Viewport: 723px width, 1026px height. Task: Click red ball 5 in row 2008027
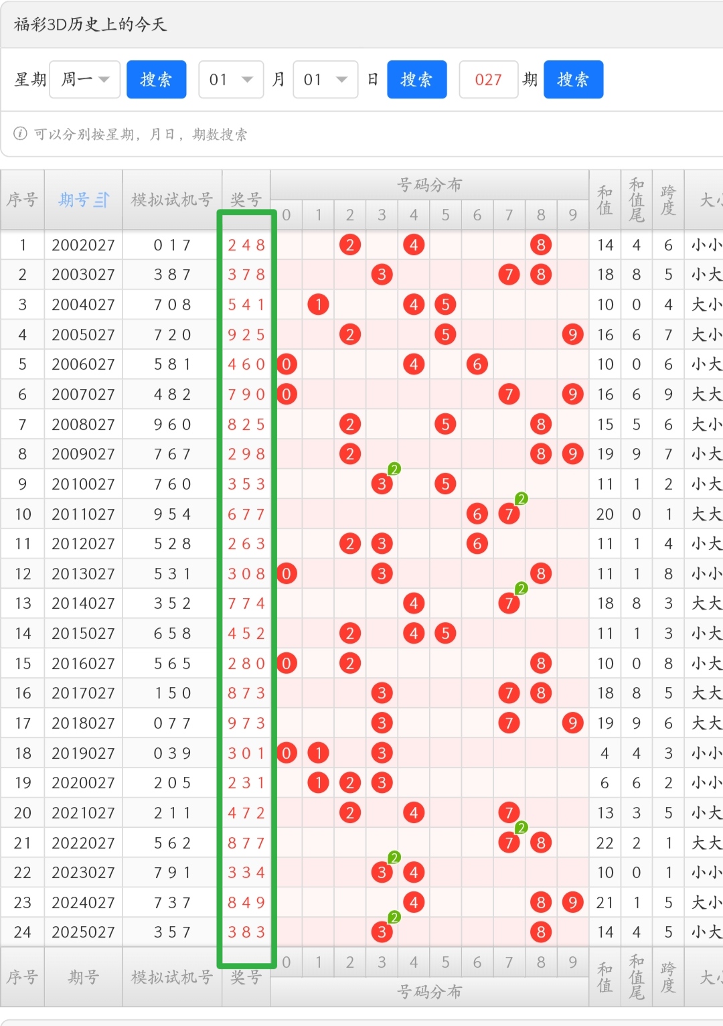pyautogui.click(x=445, y=424)
